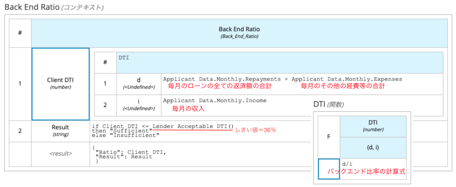Select the <result> row label
Image resolution: width=456 pixels, height=187 pixels.
60,154
